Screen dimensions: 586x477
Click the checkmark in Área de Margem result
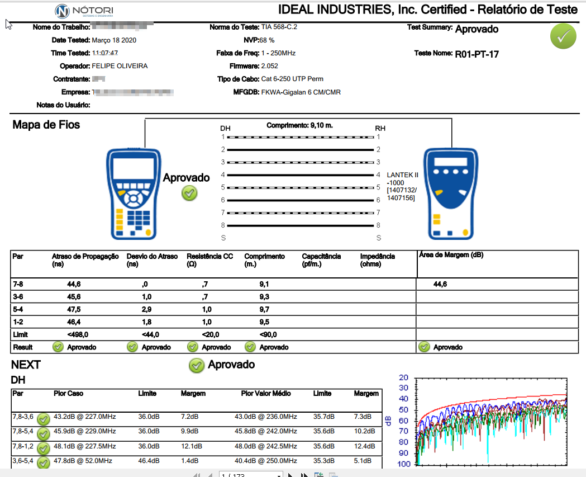point(424,347)
